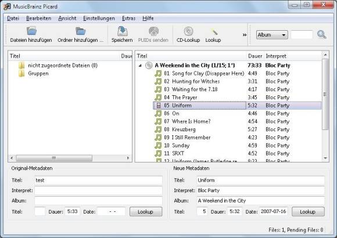The height and width of the screenshot is (238, 337).
Task: Click the Gruppen folder icon
Action: (21, 74)
